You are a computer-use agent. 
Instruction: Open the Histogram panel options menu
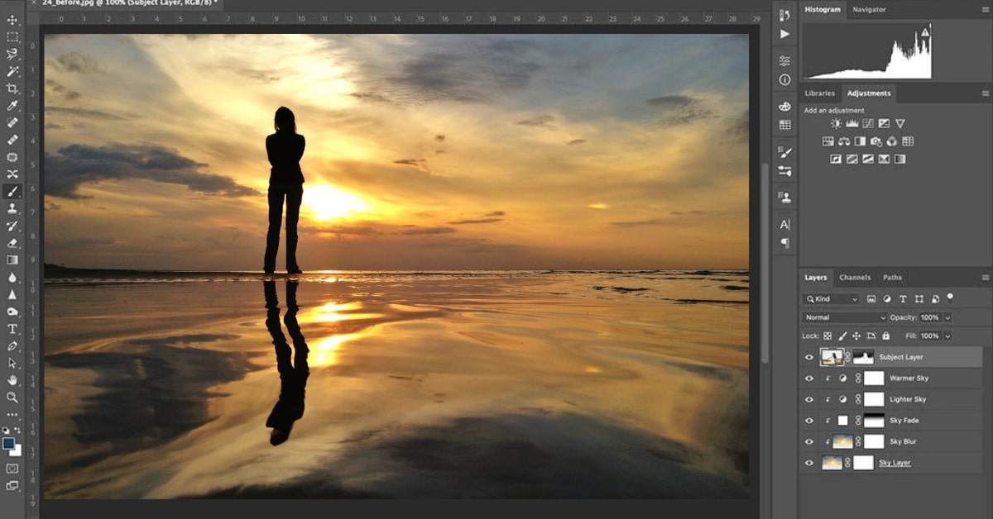pyautogui.click(x=985, y=10)
